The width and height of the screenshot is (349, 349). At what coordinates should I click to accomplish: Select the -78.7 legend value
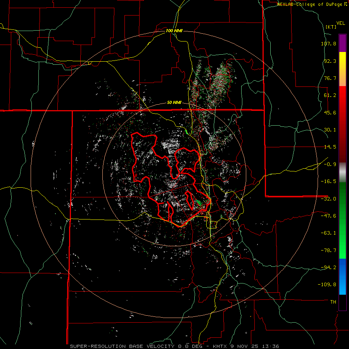(328, 251)
